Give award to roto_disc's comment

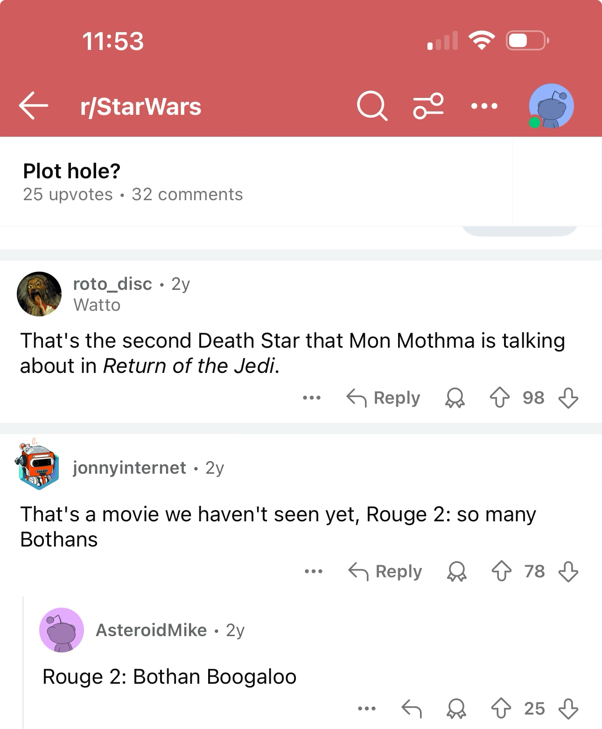[x=455, y=398]
